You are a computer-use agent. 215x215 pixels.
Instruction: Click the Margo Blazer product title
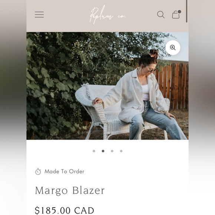pos(70,191)
